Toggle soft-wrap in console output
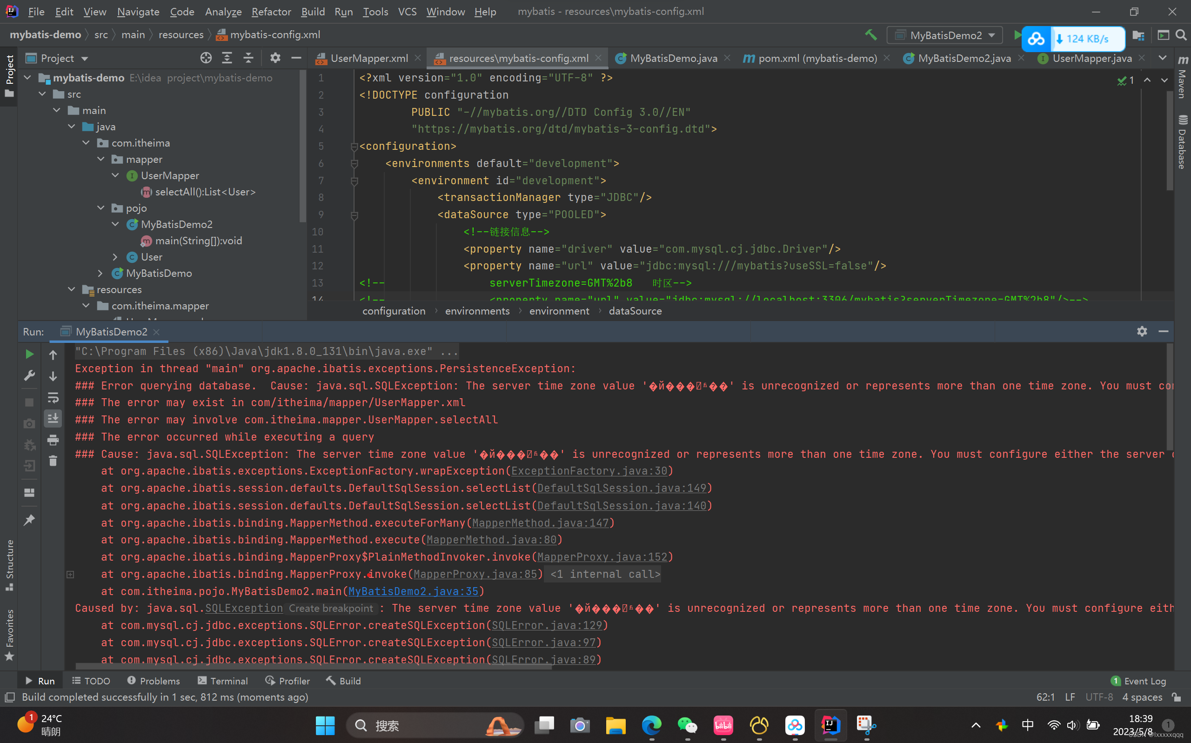Image resolution: width=1191 pixels, height=743 pixels. pos(53,397)
